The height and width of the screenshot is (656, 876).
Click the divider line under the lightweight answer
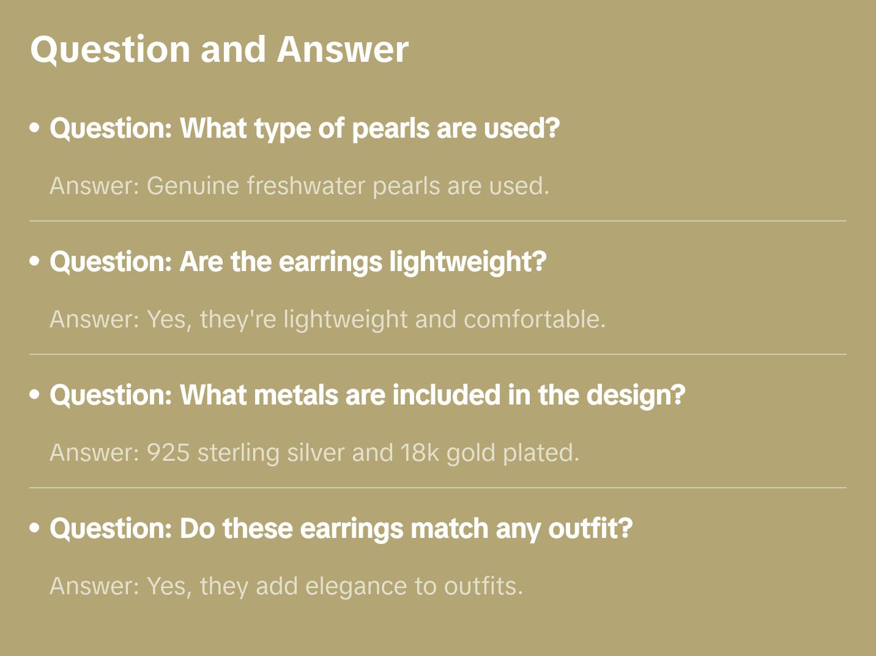click(438, 354)
